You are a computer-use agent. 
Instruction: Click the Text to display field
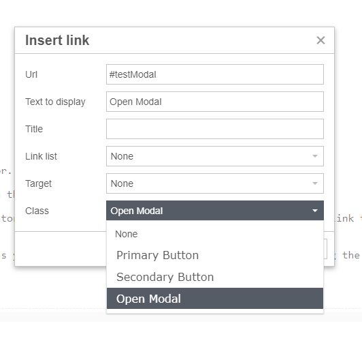point(215,102)
